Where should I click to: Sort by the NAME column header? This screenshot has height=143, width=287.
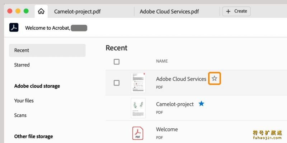click(162, 61)
